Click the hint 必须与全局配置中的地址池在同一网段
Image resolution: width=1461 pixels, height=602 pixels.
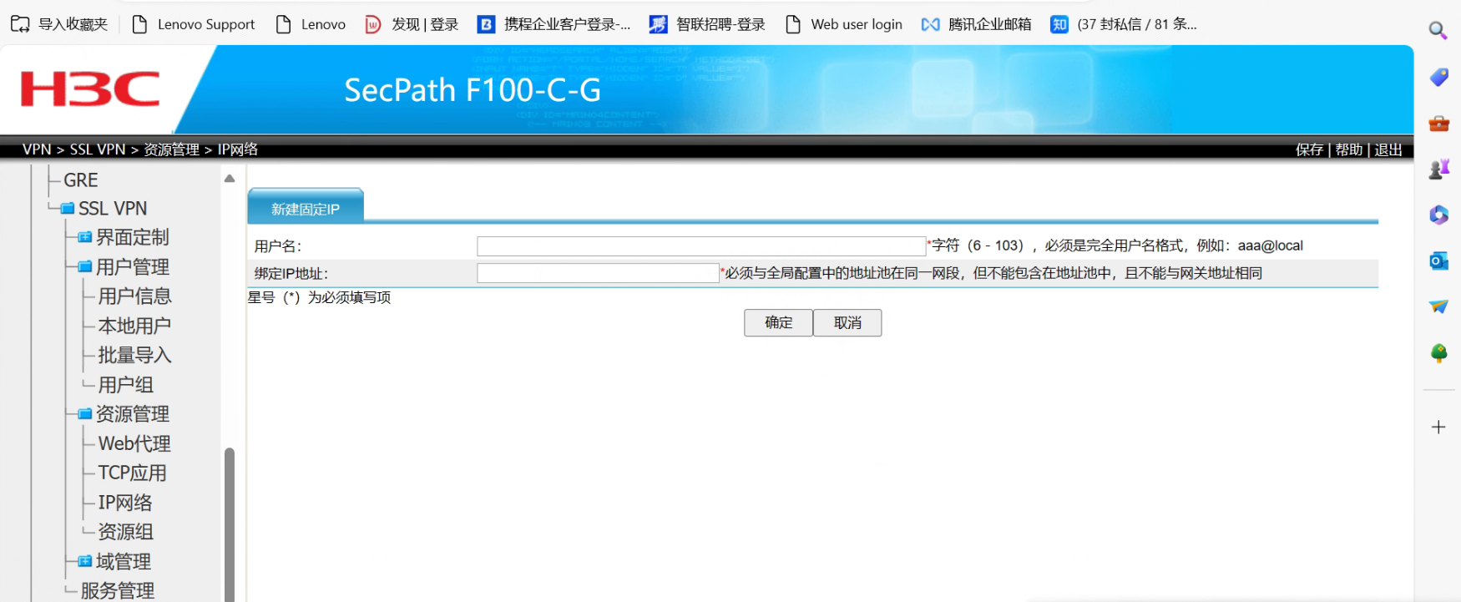point(993,273)
